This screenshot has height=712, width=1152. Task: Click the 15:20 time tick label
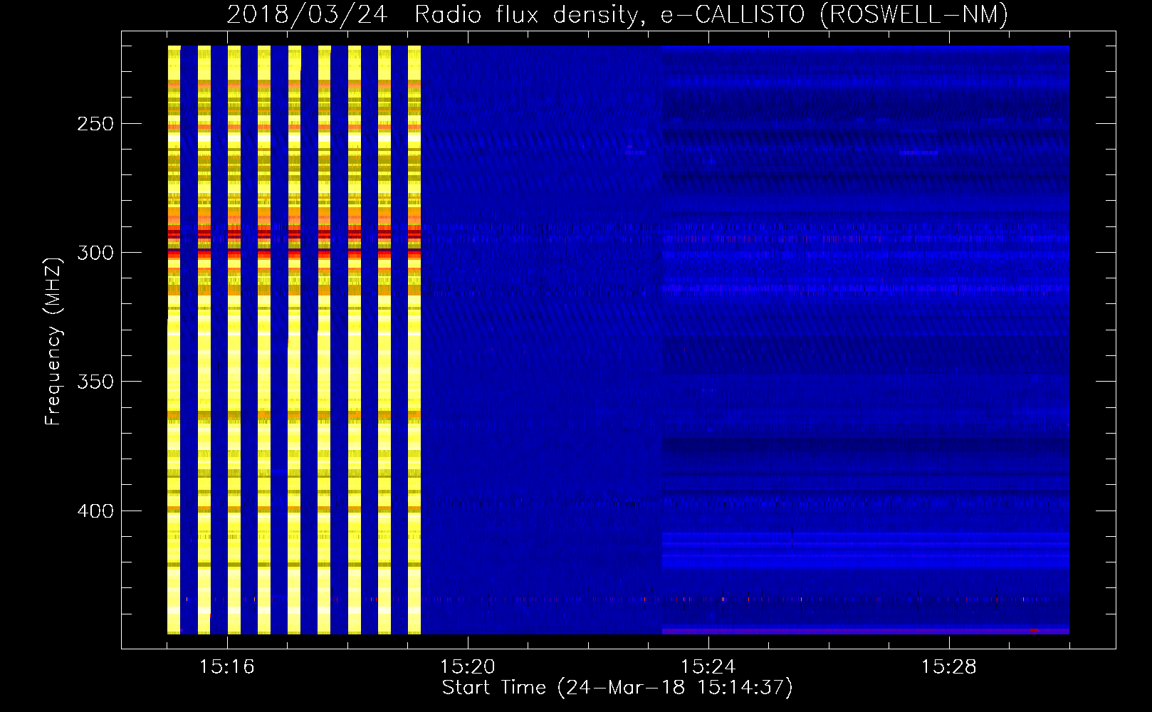468,667
